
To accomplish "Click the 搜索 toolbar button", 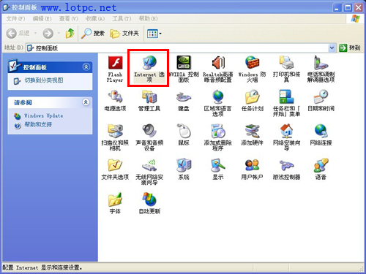I will click(93, 33).
